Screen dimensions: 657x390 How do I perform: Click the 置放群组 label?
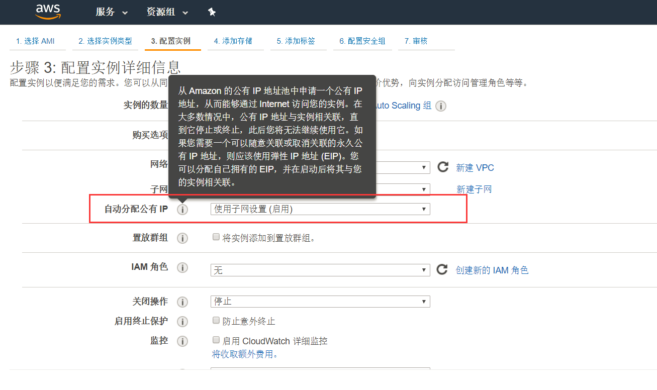150,238
